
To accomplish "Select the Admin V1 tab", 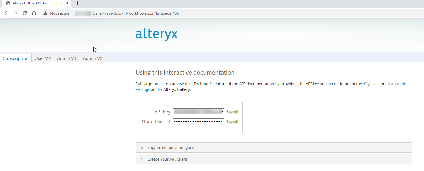I will click(67, 58).
